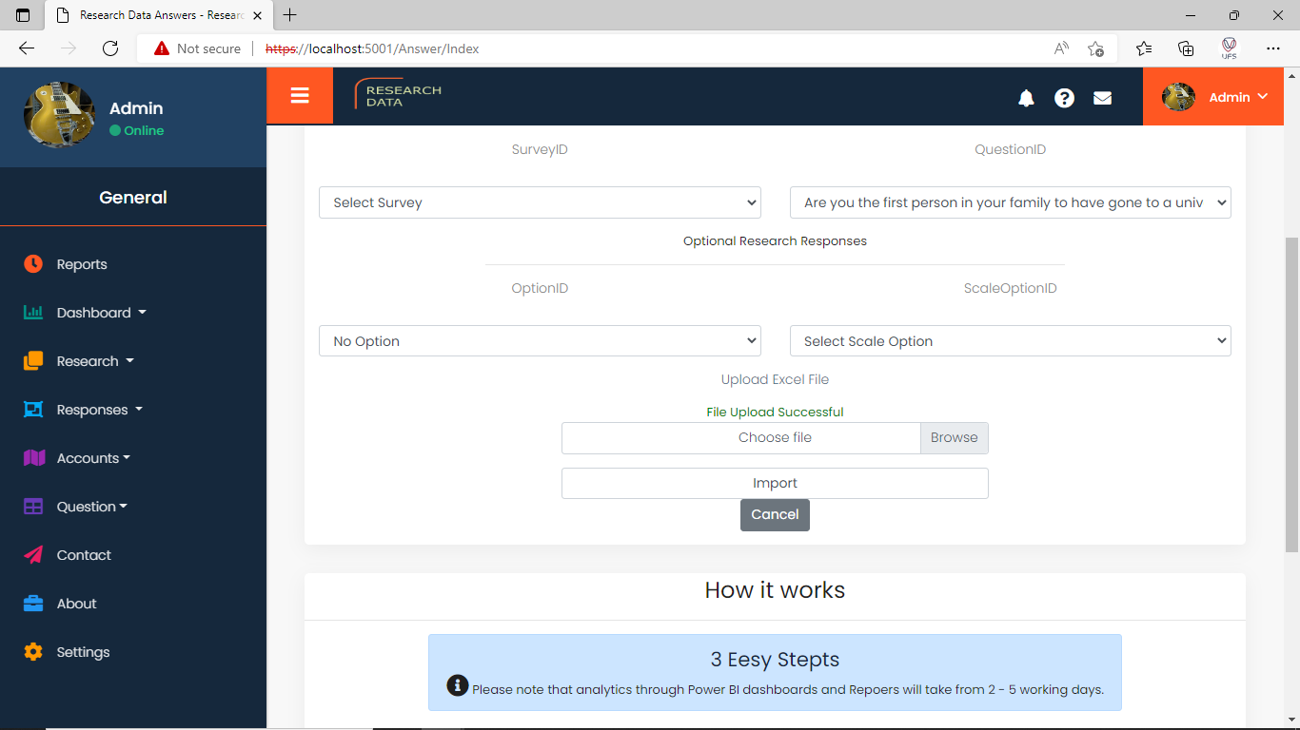Image resolution: width=1300 pixels, height=730 pixels.
Task: Expand the Responses sidebar menu
Action: (99, 410)
